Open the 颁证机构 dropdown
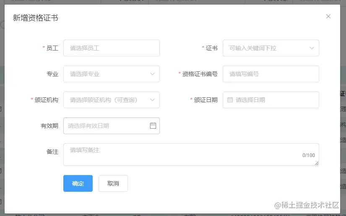 click(112, 100)
